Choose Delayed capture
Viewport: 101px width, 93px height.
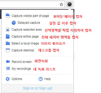[29, 23]
